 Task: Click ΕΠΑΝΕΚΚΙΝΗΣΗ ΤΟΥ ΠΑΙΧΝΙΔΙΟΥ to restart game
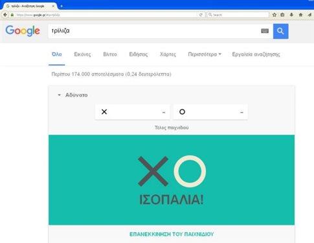coord(172,234)
